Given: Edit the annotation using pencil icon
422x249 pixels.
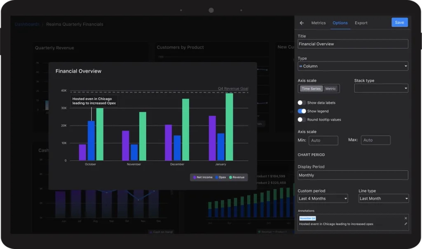Looking at the screenshot, I should tap(406, 224).
